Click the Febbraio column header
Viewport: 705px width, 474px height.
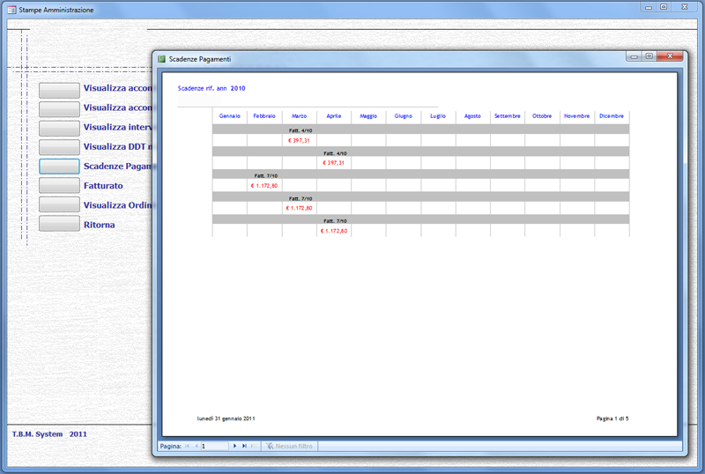264,116
